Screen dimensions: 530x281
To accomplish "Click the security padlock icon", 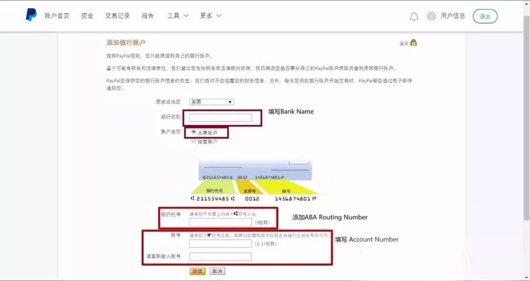I will tap(413, 43).
